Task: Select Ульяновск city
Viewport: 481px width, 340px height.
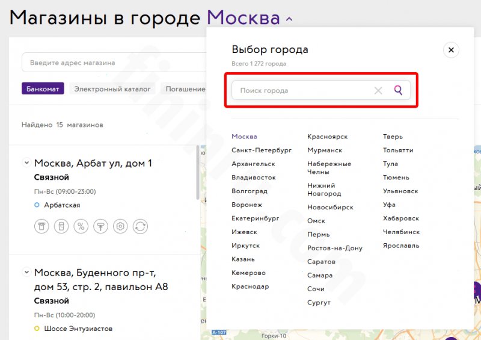Action: [x=400, y=191]
